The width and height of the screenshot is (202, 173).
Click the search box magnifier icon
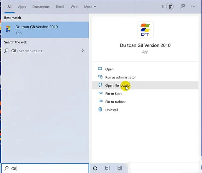(x=6, y=168)
